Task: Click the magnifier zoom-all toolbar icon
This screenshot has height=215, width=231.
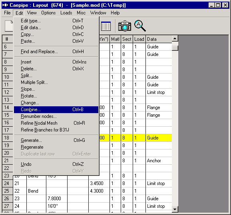Action: pos(140,26)
